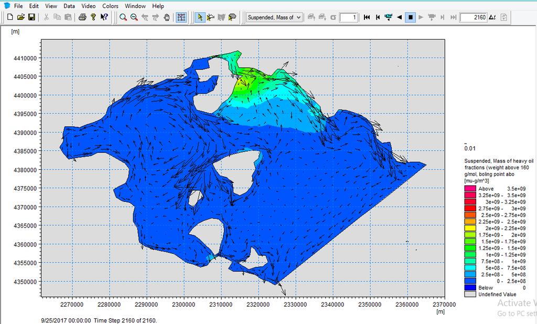Click the x-axis label 2370000

pos(444,305)
